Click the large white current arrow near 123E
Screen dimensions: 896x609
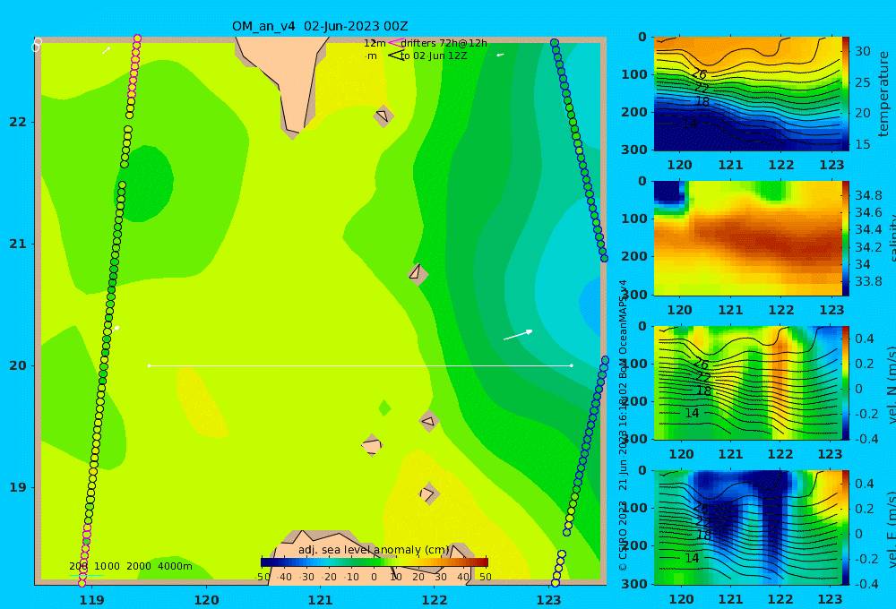click(x=518, y=335)
